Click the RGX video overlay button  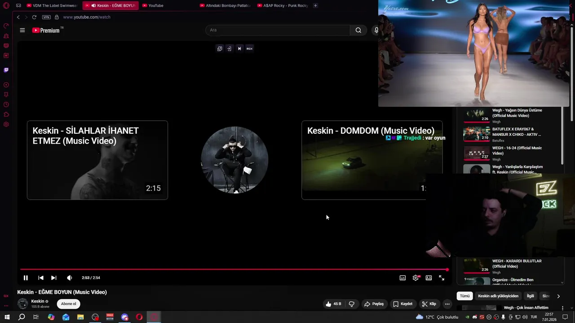coord(249,48)
